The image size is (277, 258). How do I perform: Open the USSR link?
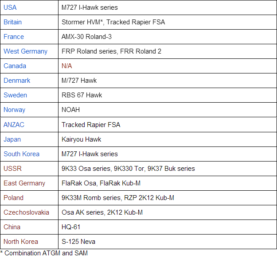(12, 169)
